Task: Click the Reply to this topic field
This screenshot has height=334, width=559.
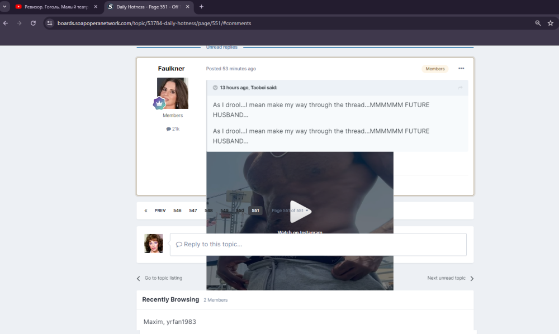Action: (x=318, y=245)
